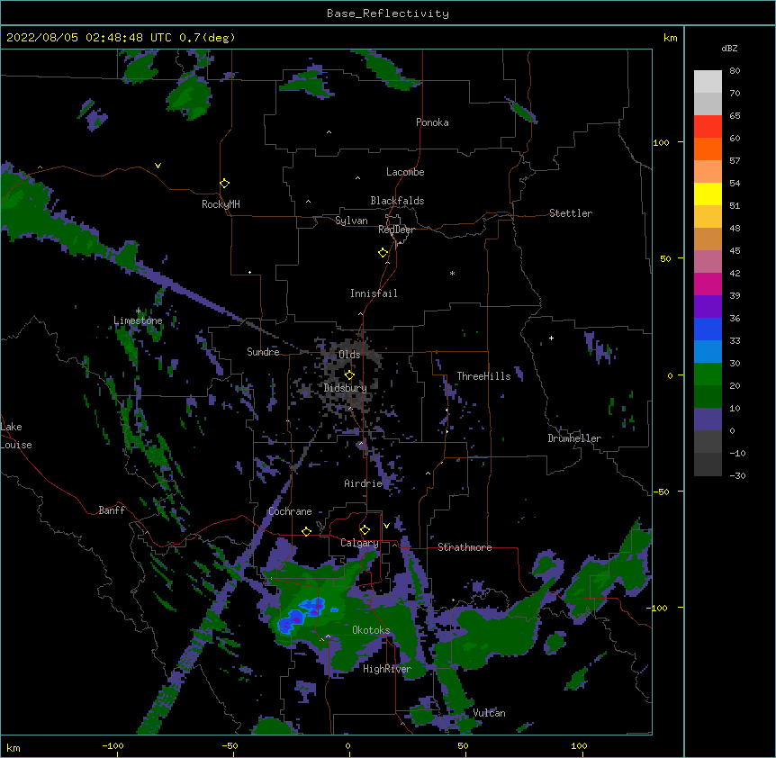This screenshot has width=776, height=758.
Task: Click the Okotoks town label
Action: [x=371, y=630]
